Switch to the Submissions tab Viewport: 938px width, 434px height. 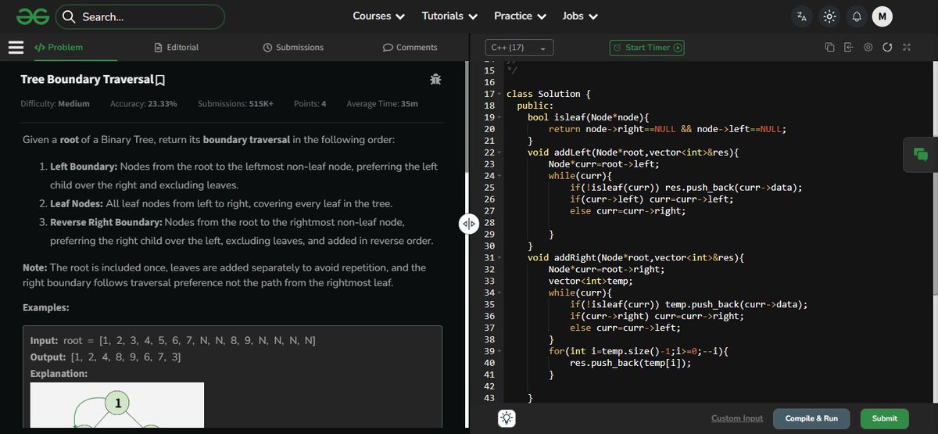click(293, 48)
